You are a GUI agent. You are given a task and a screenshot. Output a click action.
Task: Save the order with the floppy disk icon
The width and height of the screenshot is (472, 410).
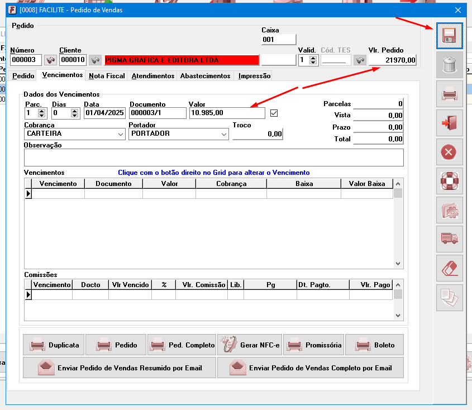click(x=450, y=36)
